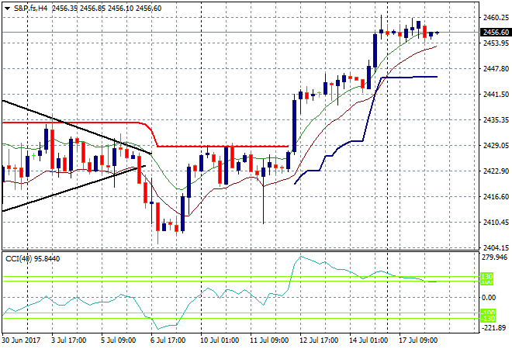This screenshot has width=512, height=349.
Task: Click the 10 Jul 01:00 time label
Action: [220, 340]
